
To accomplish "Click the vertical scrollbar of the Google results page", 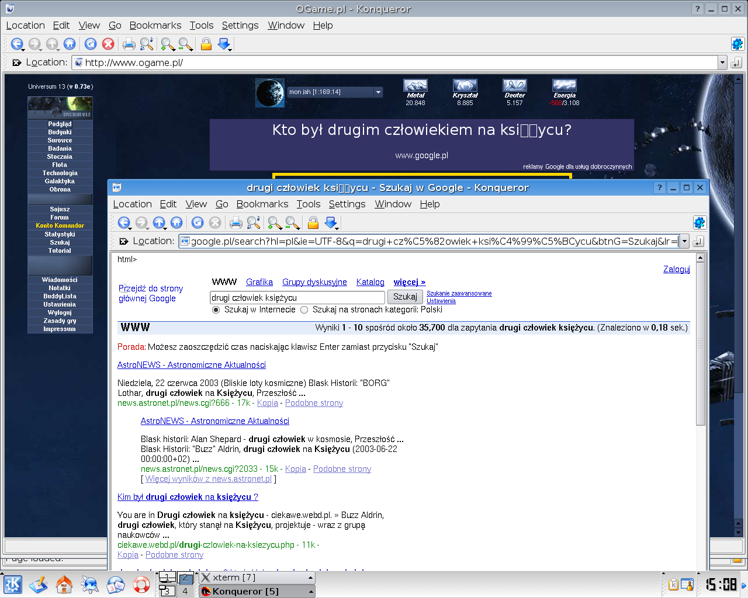I will (700, 350).
